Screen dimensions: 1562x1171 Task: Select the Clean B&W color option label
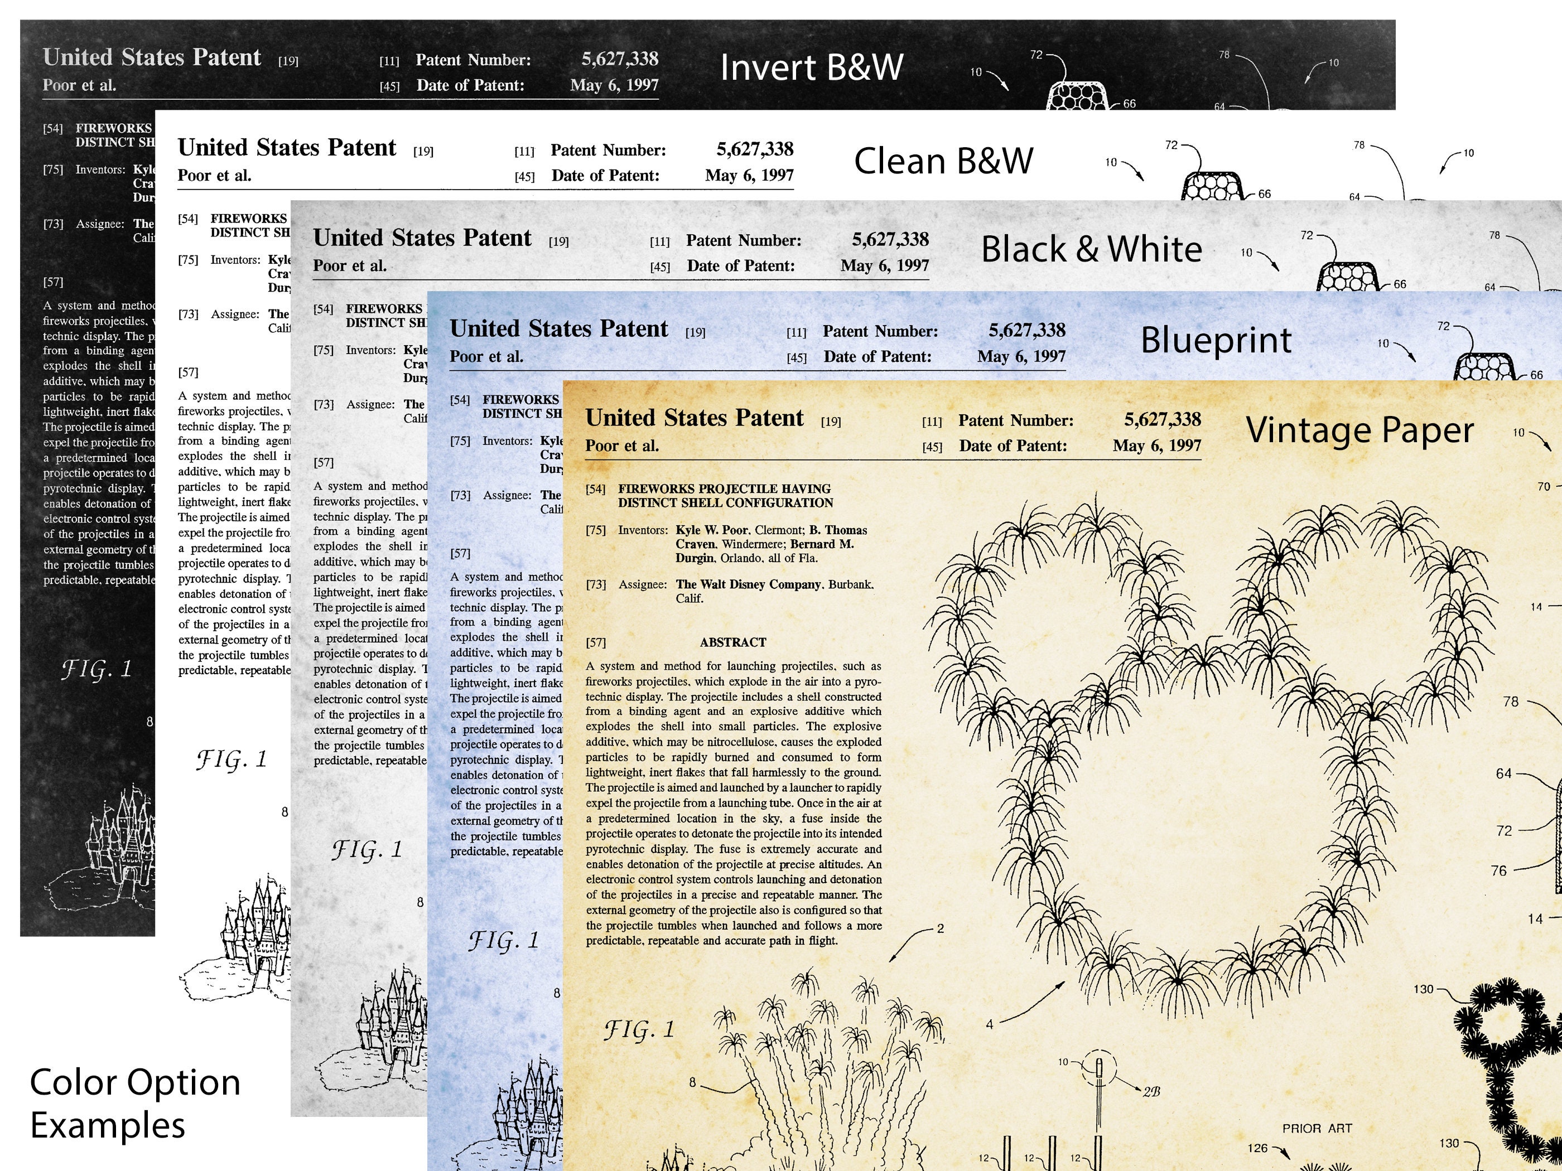click(943, 161)
